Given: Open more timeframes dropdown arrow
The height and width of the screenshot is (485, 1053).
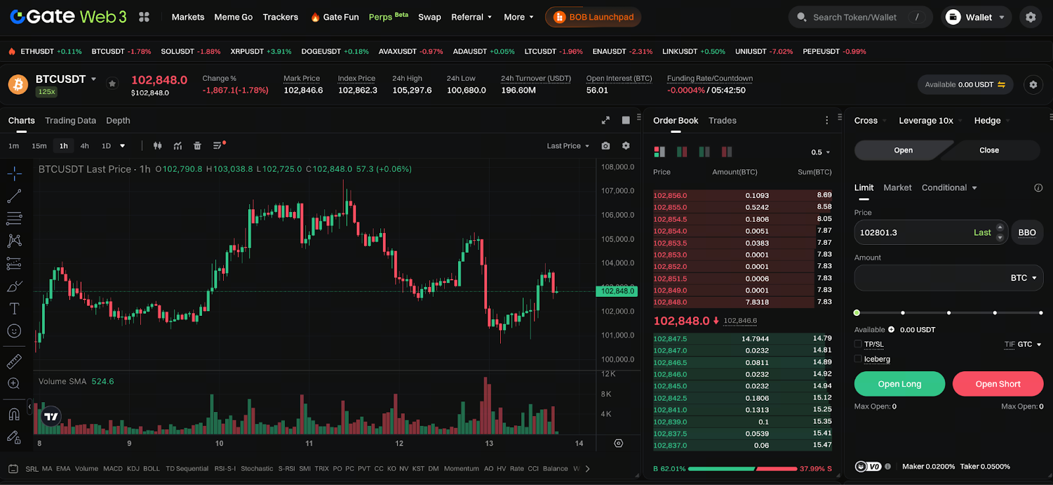Looking at the screenshot, I should coord(122,146).
